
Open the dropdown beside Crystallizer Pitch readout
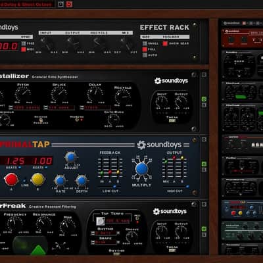point(11,108)
